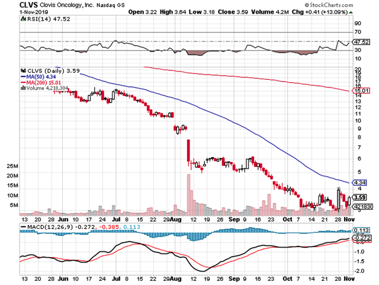Click the Low 3.18 value
The image size is (379, 285).
(201, 12)
